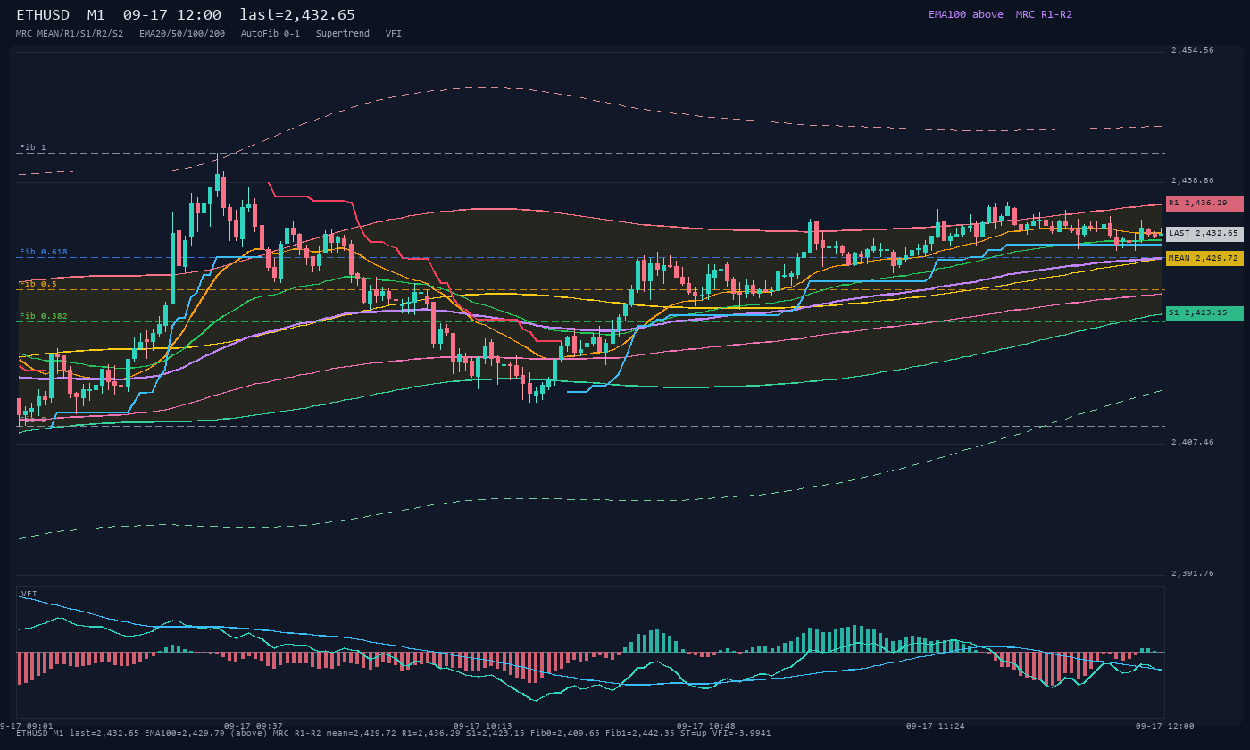Image resolution: width=1250 pixels, height=750 pixels.
Task: Click the 2,407.46 price axis label
Action: (x=1192, y=442)
